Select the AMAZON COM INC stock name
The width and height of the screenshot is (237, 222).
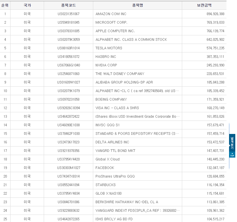(111, 14)
